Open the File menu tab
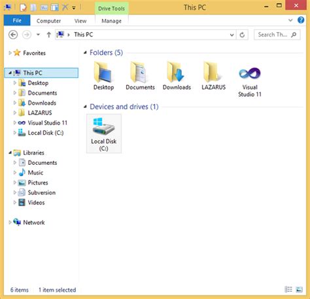Screen dimensions: 310x299 17,20
